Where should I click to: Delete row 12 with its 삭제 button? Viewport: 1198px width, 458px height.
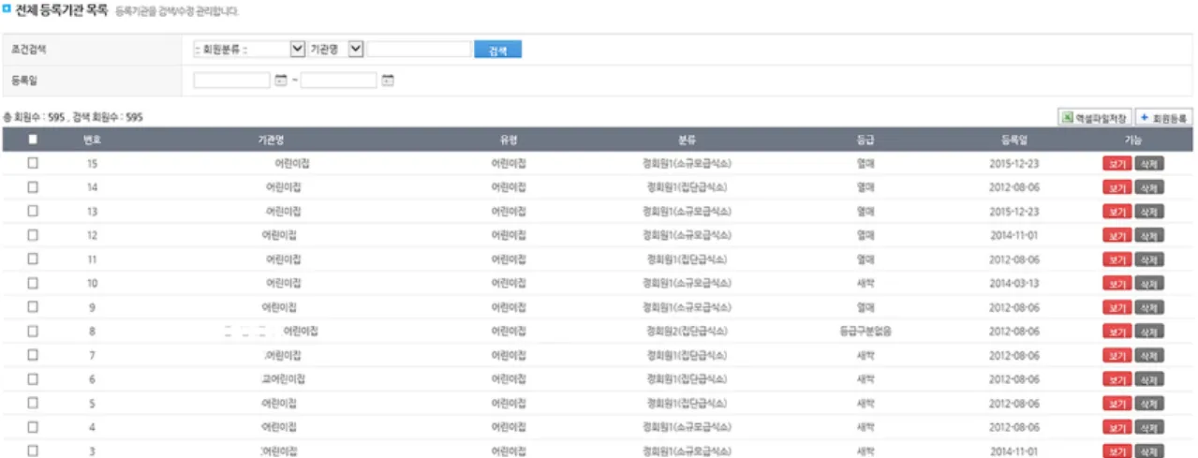pos(1149,236)
